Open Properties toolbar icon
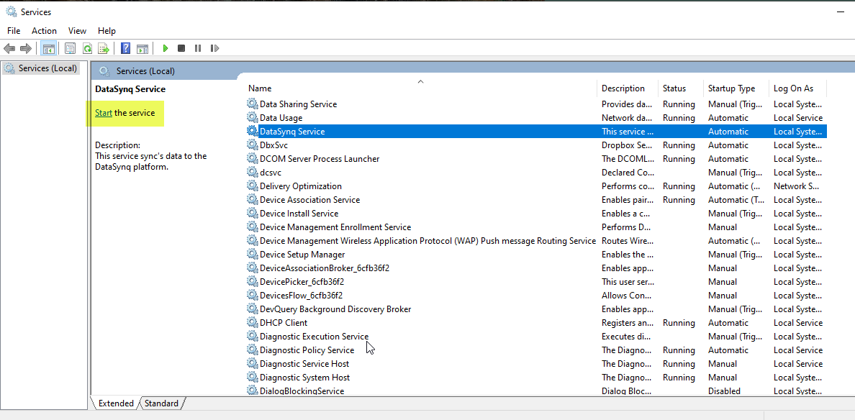855x420 pixels. click(70, 48)
